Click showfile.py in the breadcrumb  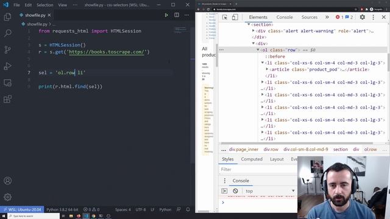point(37,24)
